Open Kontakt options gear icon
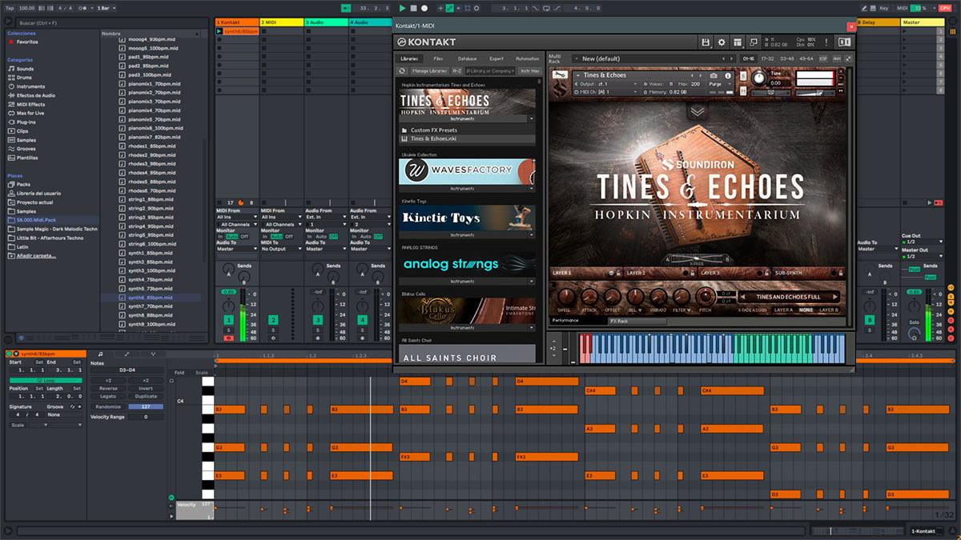The height and width of the screenshot is (540, 961). (722, 42)
